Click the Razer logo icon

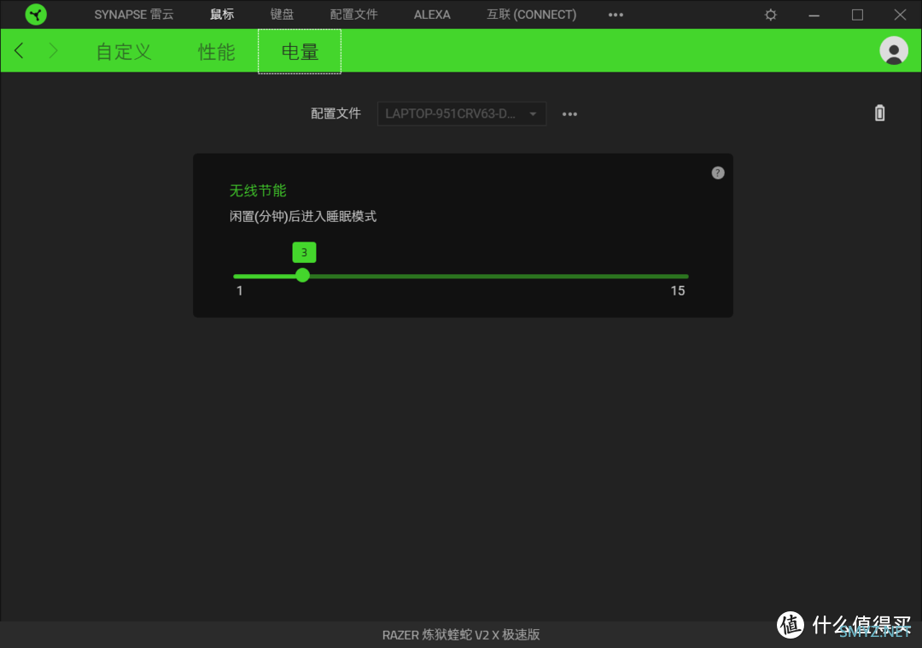tap(36, 15)
